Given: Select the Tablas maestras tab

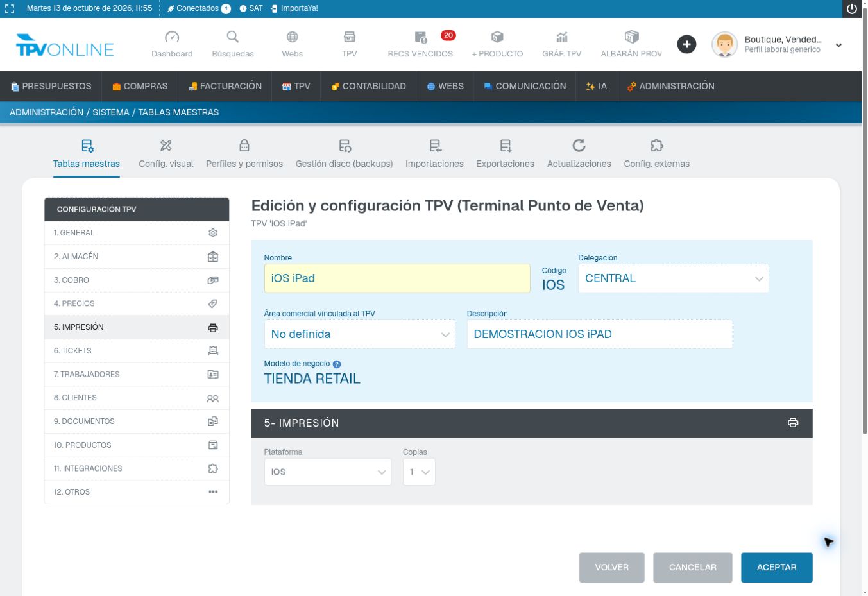Looking at the screenshot, I should pos(87,155).
